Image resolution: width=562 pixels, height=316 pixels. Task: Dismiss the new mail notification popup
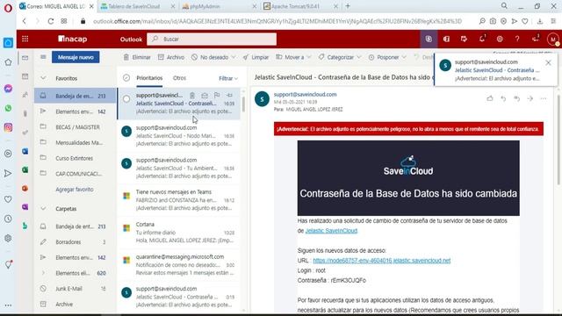pyautogui.click(x=548, y=62)
